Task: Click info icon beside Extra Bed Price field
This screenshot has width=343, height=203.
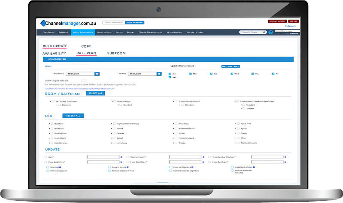Action: [285, 162]
